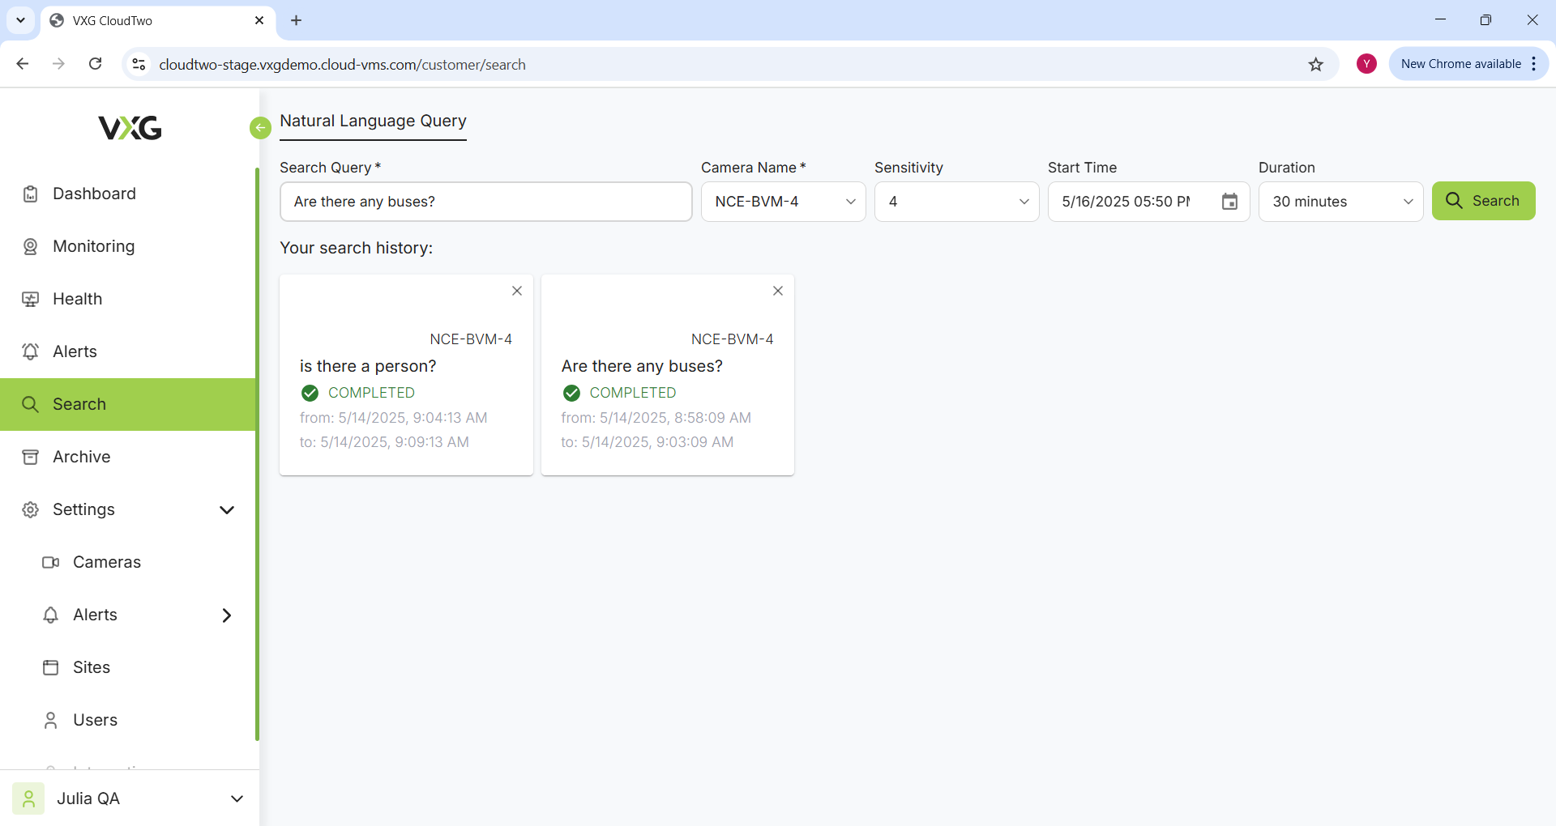
Task: Change Duration from 30 minutes
Action: tap(1340, 202)
